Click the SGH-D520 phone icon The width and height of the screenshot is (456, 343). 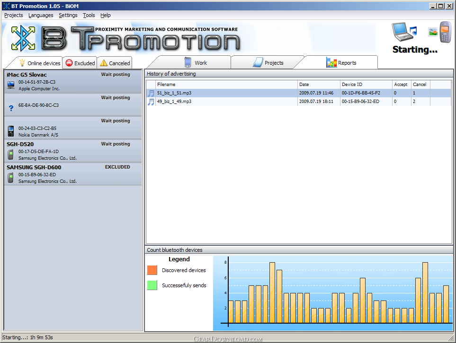[x=11, y=154]
